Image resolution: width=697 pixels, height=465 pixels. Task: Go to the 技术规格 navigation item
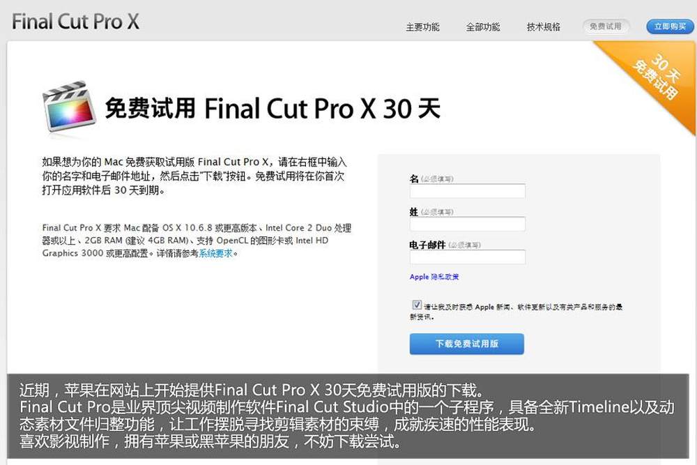tap(543, 27)
